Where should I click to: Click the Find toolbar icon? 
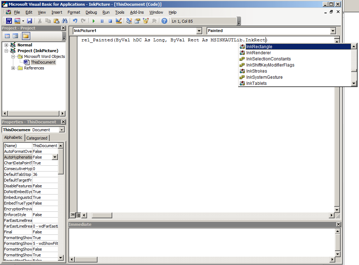click(65, 20)
